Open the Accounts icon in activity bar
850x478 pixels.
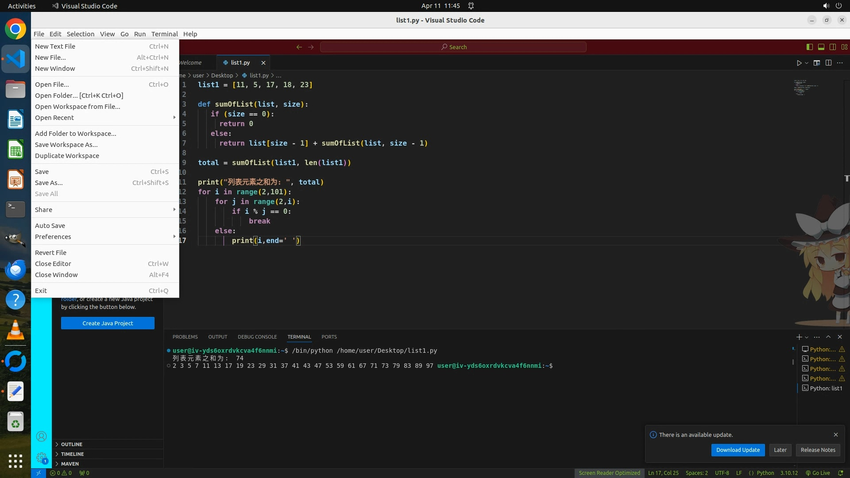click(x=41, y=437)
